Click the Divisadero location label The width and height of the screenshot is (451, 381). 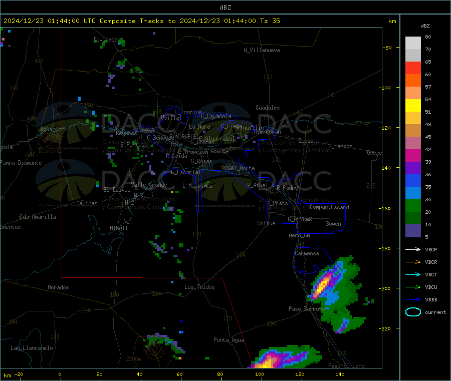click(108, 40)
